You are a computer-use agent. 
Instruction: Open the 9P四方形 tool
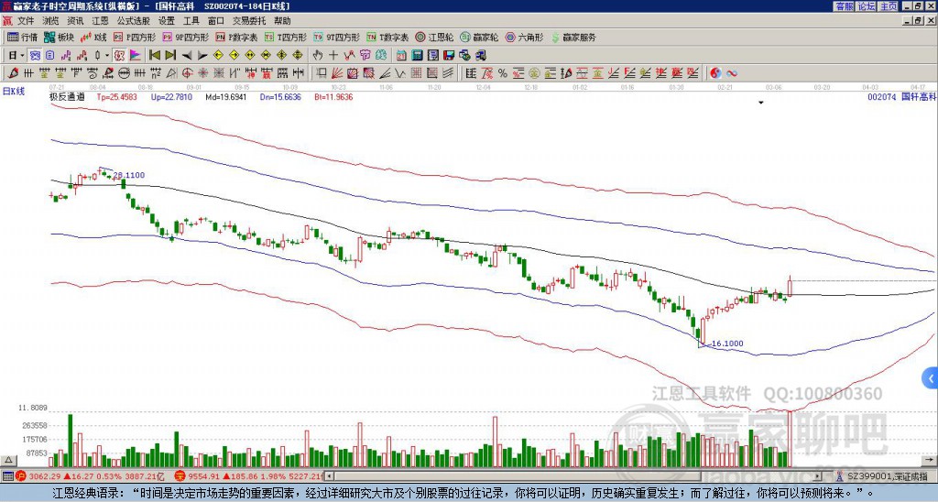click(186, 37)
